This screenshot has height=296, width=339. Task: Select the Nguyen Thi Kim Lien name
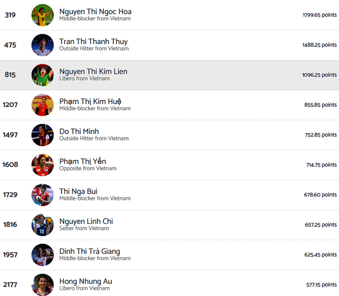(93, 72)
